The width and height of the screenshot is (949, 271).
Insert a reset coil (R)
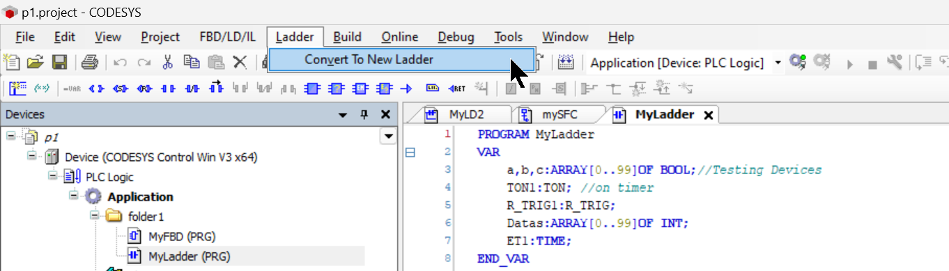[x=144, y=88]
